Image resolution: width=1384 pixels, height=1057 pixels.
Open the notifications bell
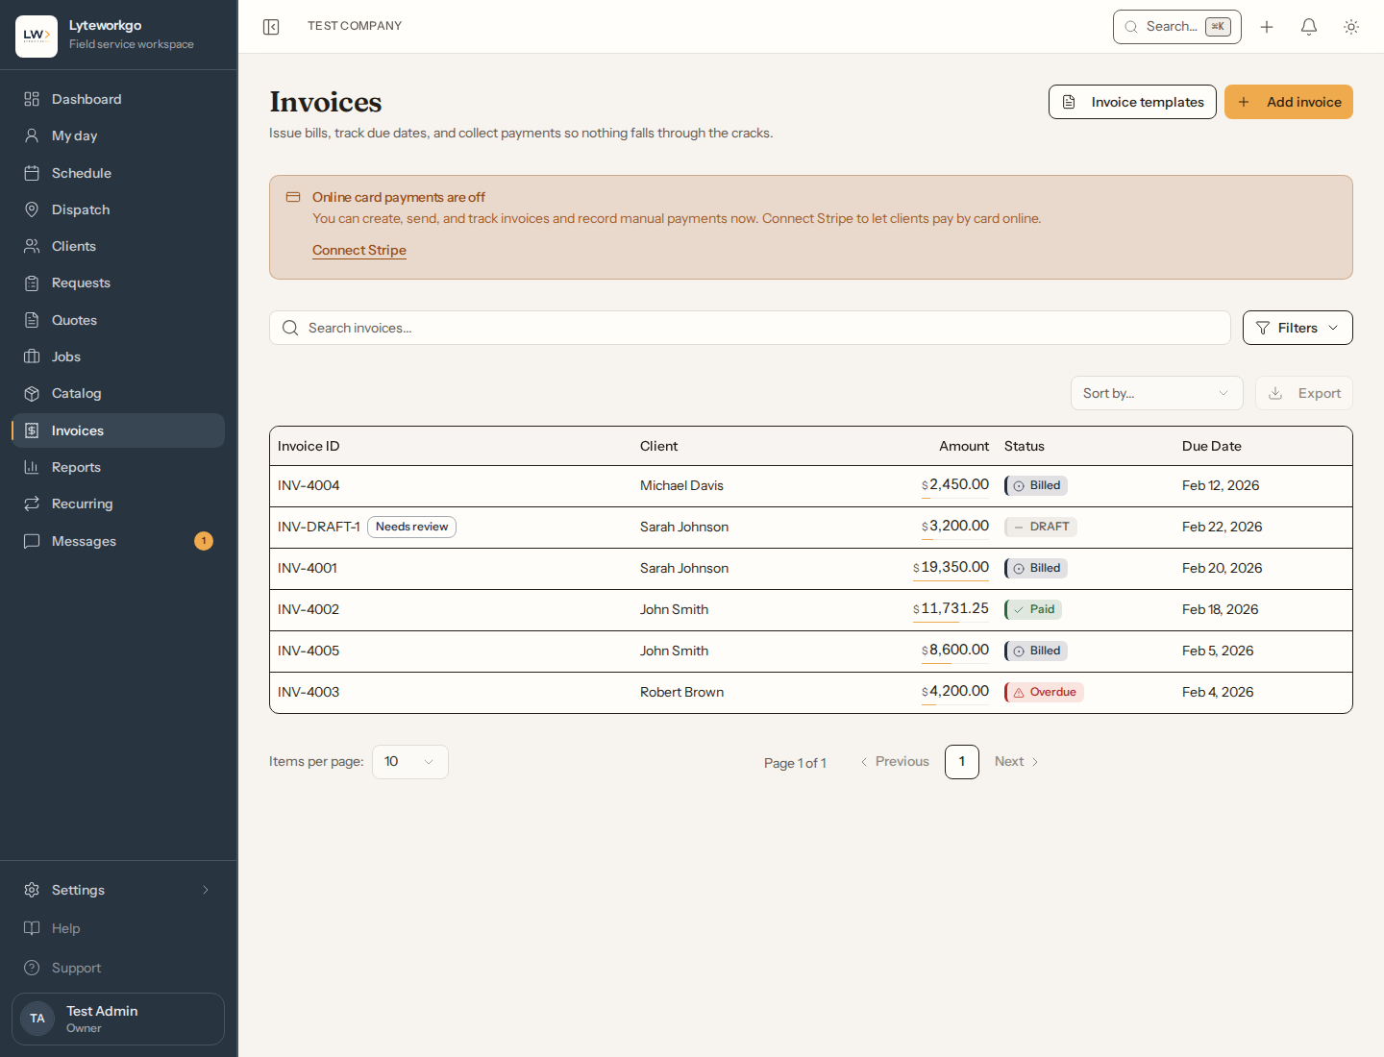point(1309,27)
